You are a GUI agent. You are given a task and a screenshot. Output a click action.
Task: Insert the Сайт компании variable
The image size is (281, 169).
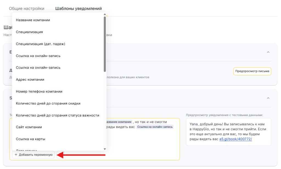point(29,127)
